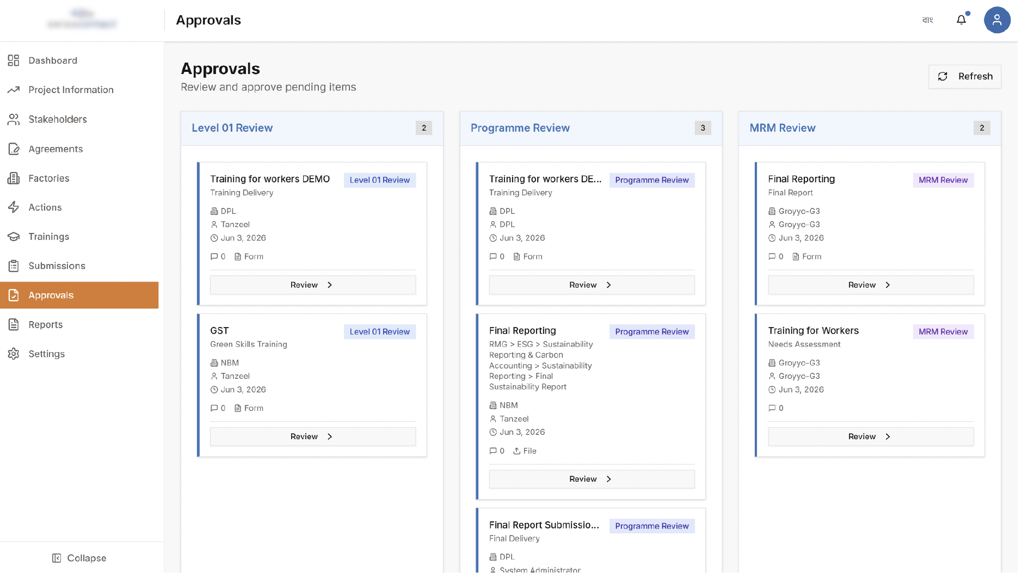Click the Project Information trend icon
Screen dimensions: 1022x578
click(x=14, y=90)
